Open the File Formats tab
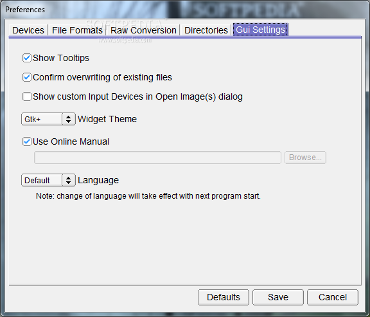 77,30
